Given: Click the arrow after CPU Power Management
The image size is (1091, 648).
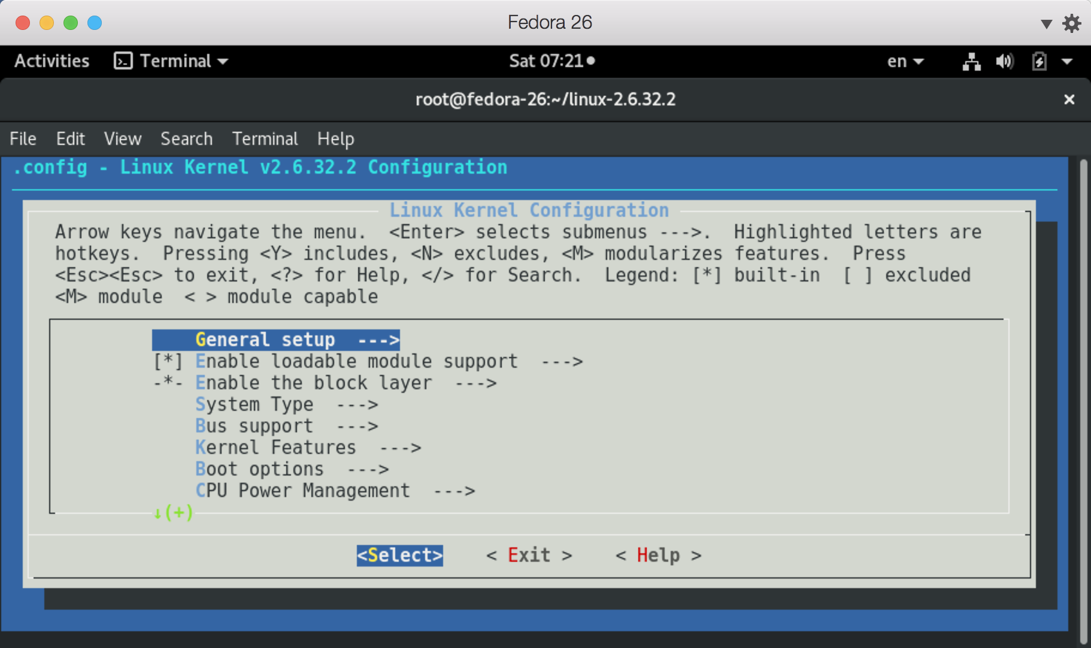Looking at the screenshot, I should [x=454, y=491].
